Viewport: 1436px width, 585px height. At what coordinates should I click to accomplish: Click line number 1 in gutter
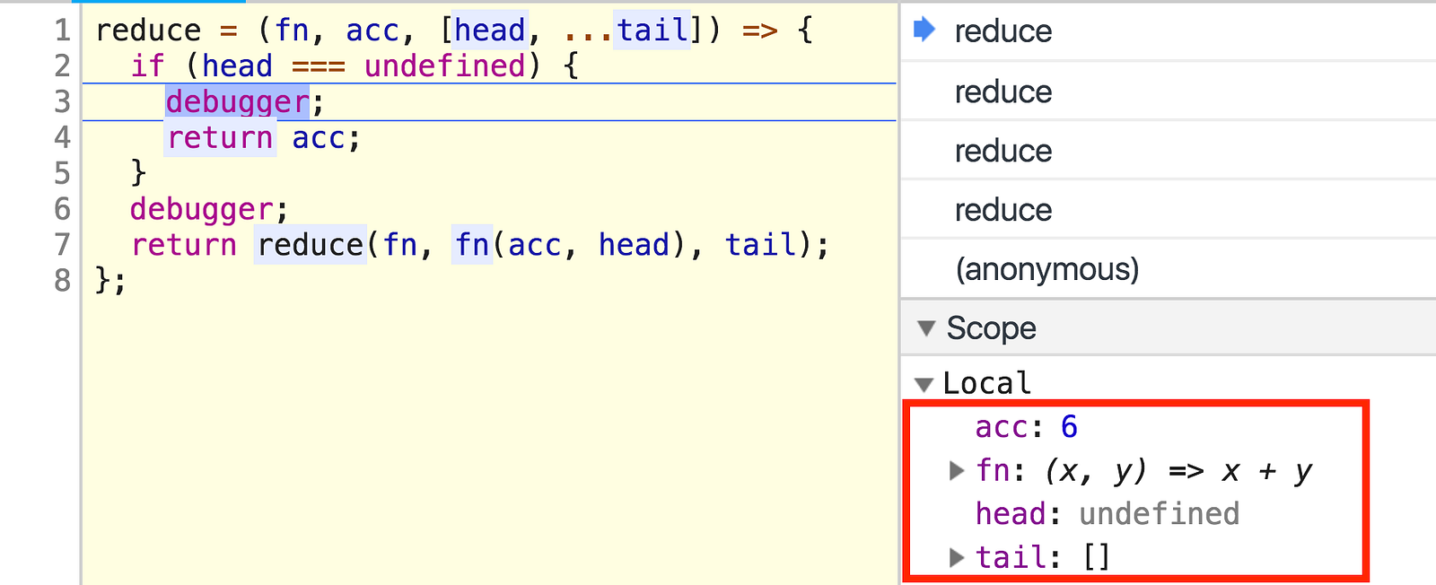click(x=62, y=31)
